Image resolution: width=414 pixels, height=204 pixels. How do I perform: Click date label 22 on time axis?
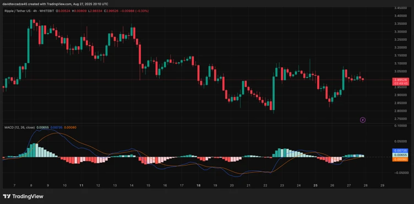tap(265, 185)
